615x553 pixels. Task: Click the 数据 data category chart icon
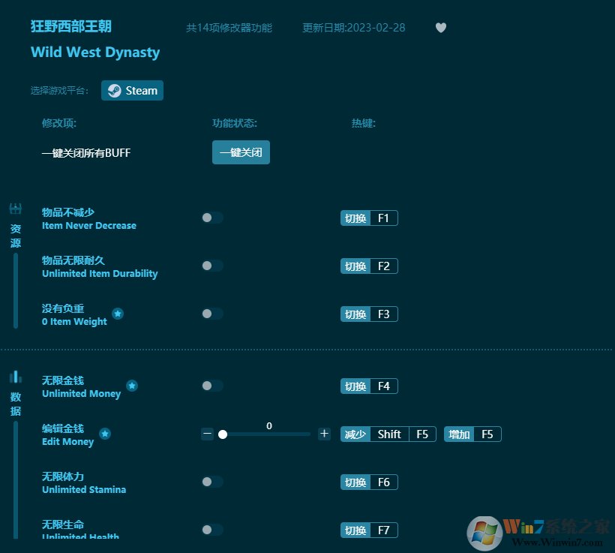pyautogui.click(x=16, y=377)
